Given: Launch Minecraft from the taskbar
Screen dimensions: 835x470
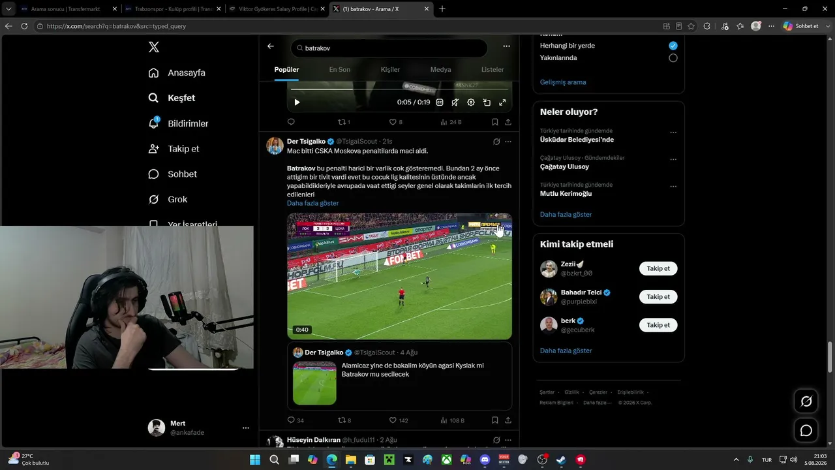Looking at the screenshot, I should (389, 460).
